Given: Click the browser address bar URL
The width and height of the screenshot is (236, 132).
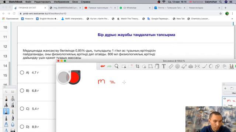Looking at the screenshot, I should tap(45, 14).
